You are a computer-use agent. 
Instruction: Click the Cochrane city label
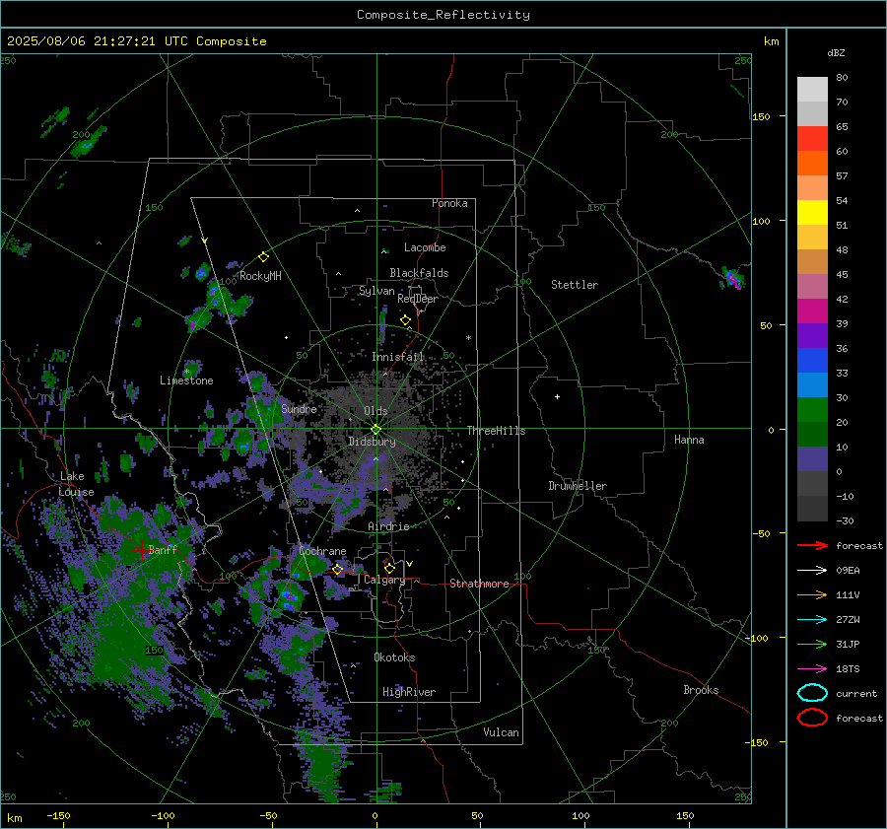pos(322,551)
